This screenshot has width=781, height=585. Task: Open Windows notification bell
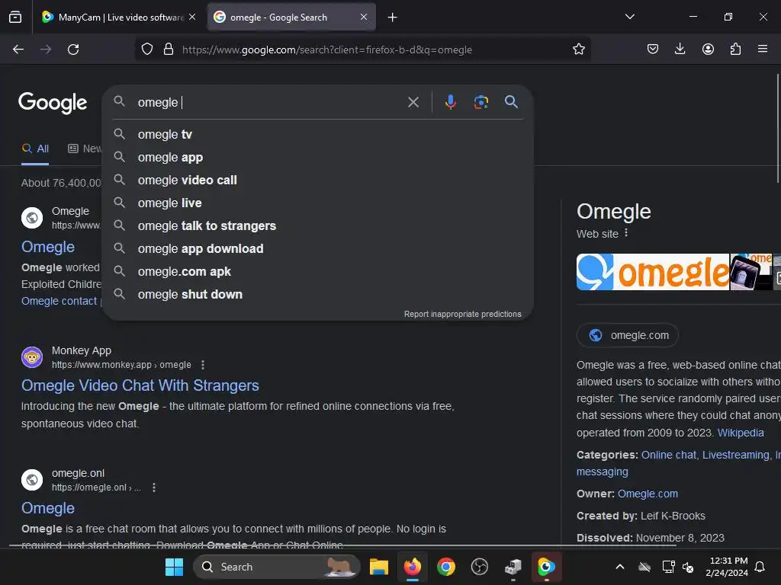click(760, 567)
